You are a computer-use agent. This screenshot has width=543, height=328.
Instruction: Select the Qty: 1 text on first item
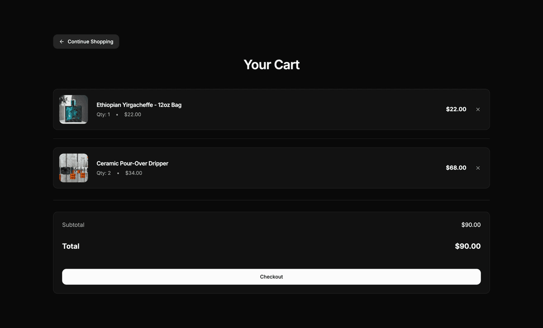(103, 114)
